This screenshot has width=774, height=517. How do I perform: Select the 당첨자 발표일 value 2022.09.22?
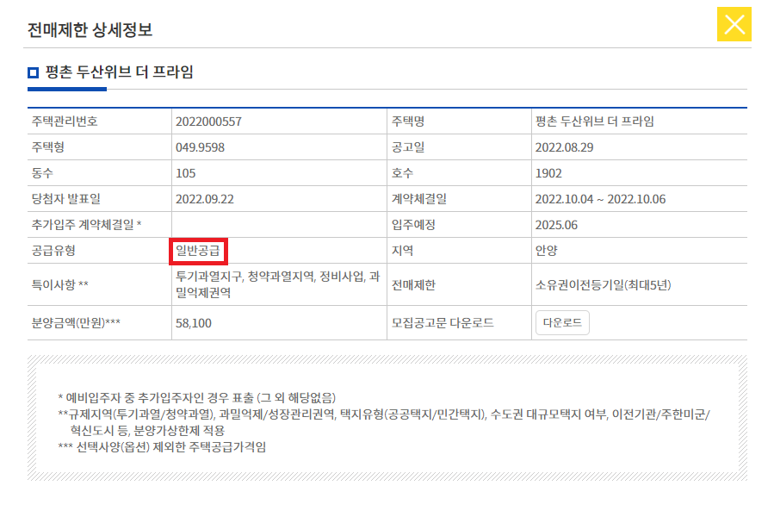205,199
